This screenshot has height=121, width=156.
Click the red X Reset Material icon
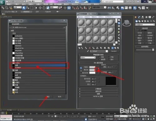90,48
